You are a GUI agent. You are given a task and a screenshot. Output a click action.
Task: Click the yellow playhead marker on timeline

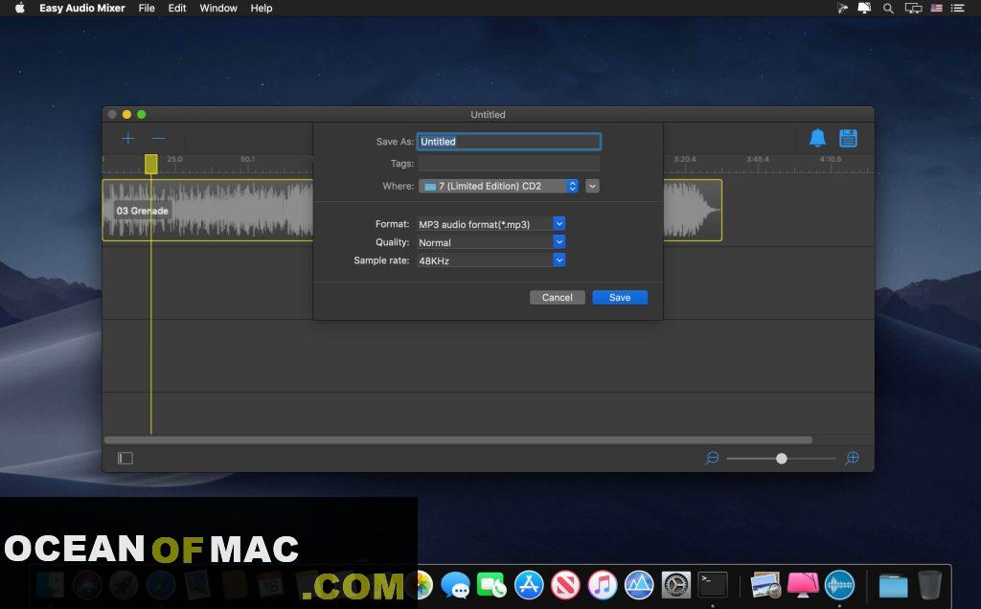point(150,164)
